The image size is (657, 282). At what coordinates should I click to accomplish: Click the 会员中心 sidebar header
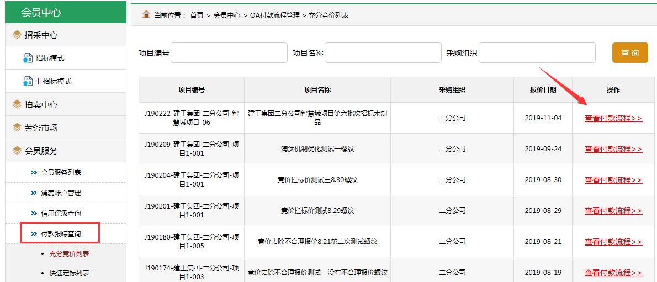click(x=65, y=12)
